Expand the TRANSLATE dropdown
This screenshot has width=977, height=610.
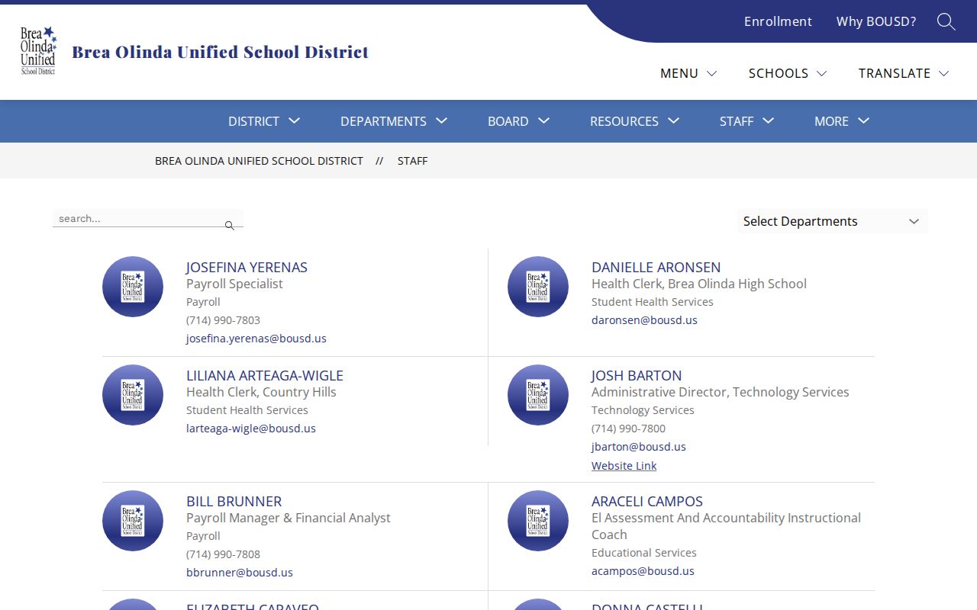pos(904,73)
